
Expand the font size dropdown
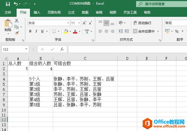pyautogui.click(x=79, y=23)
